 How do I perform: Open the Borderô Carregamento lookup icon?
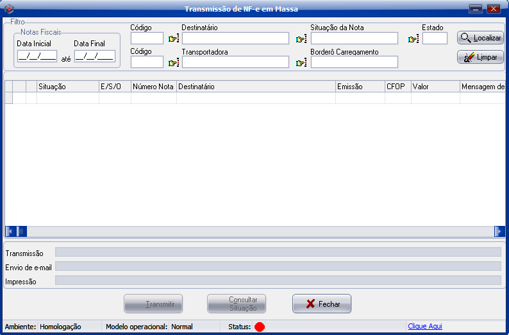(x=301, y=63)
